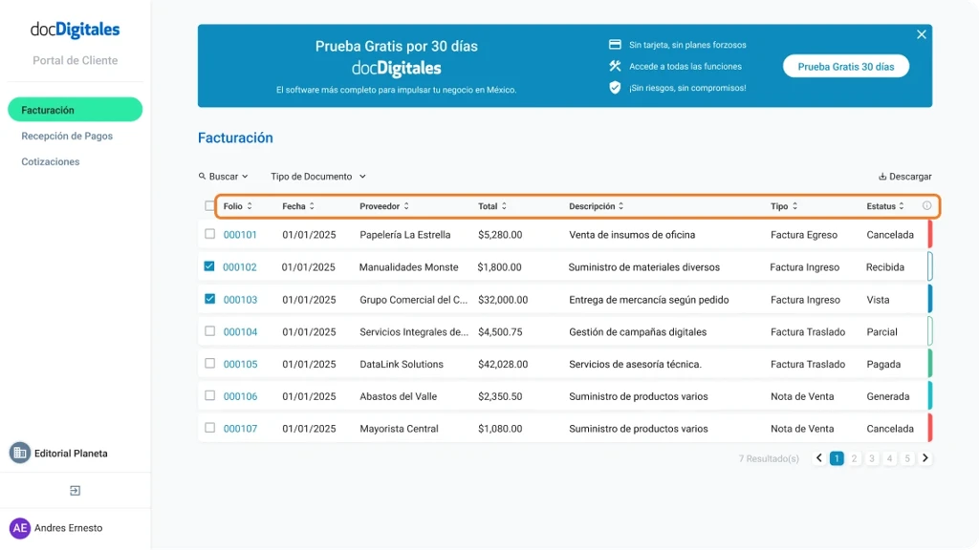The height and width of the screenshot is (550, 979).
Task: Click the tools icon next to 'Accede a todas las funciones'
Action: click(x=613, y=66)
